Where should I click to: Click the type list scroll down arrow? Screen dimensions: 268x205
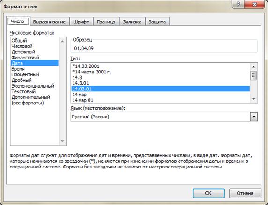point(253,99)
